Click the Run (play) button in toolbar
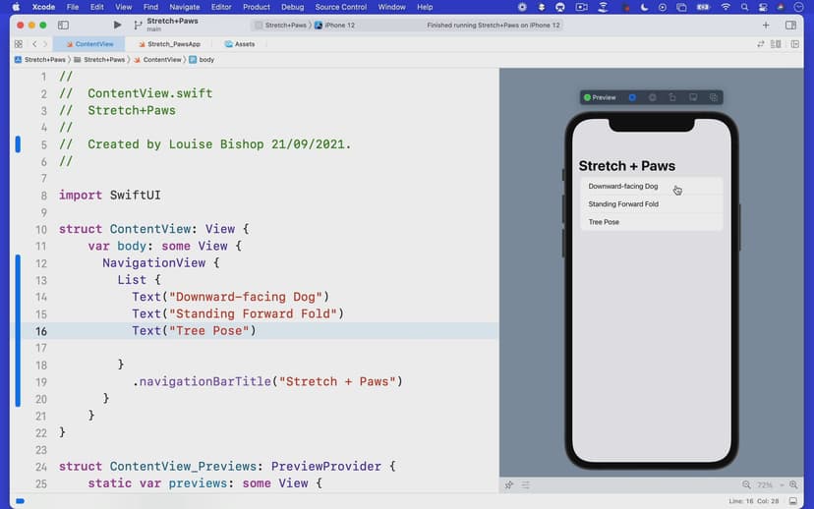The image size is (814, 509). coord(118,25)
